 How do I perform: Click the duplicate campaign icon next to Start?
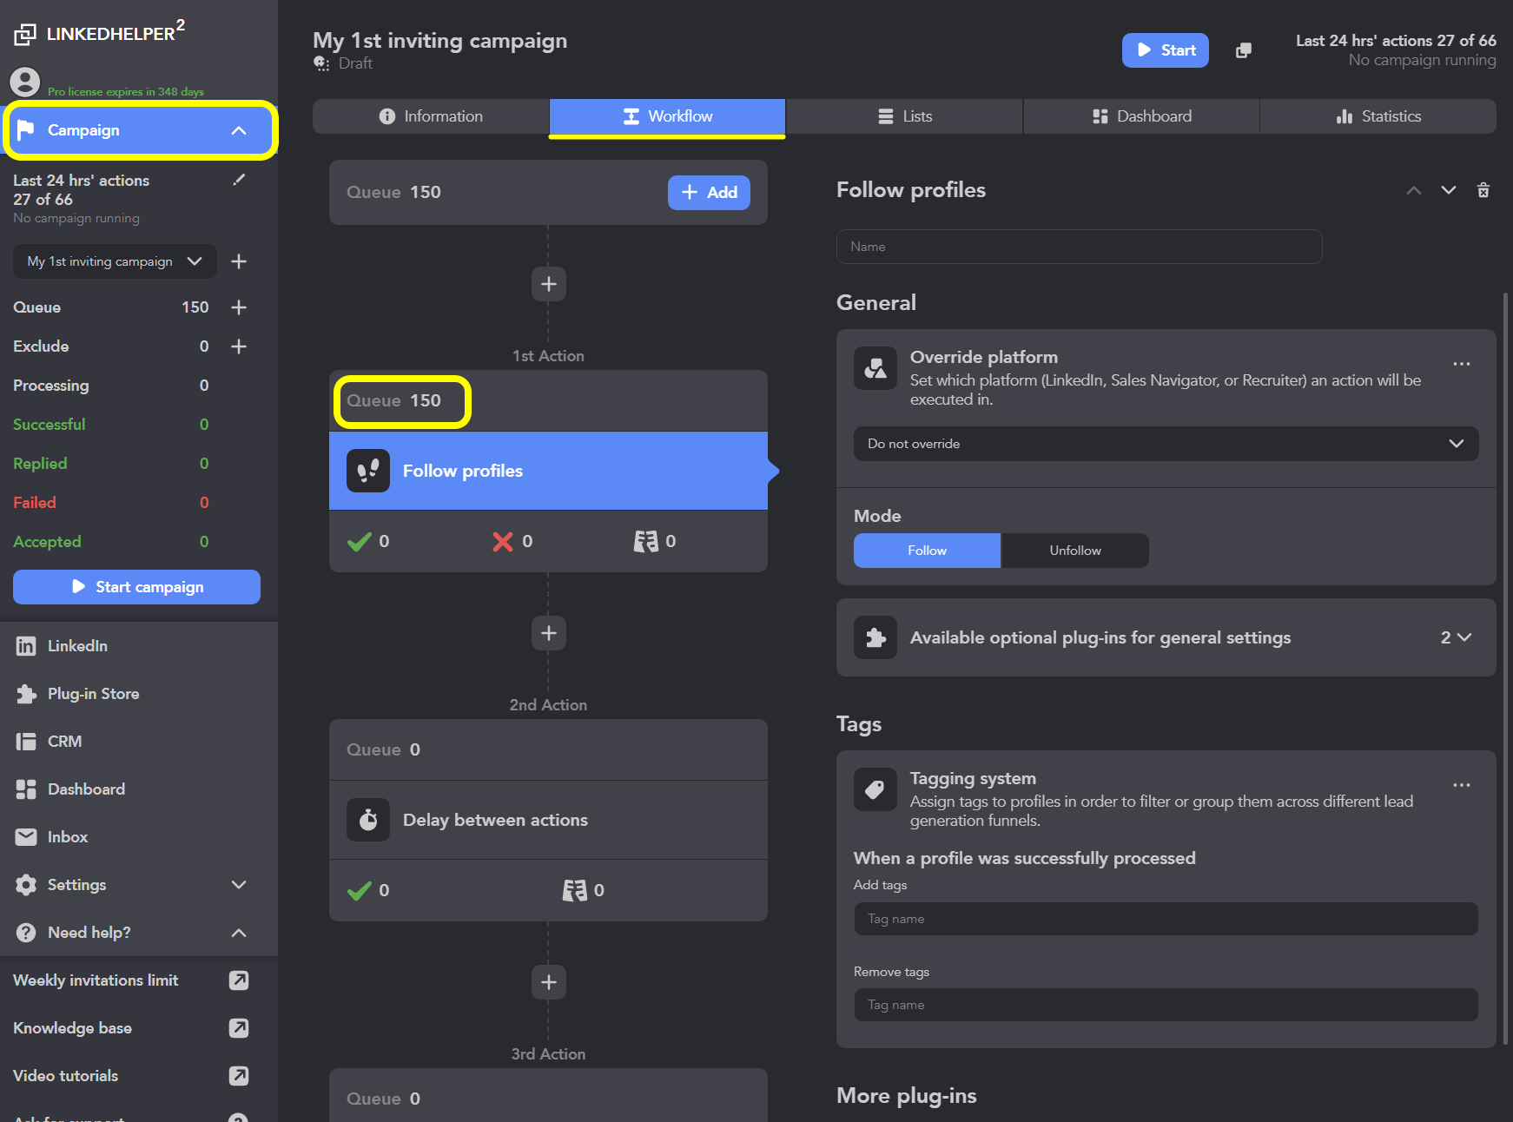tap(1244, 50)
